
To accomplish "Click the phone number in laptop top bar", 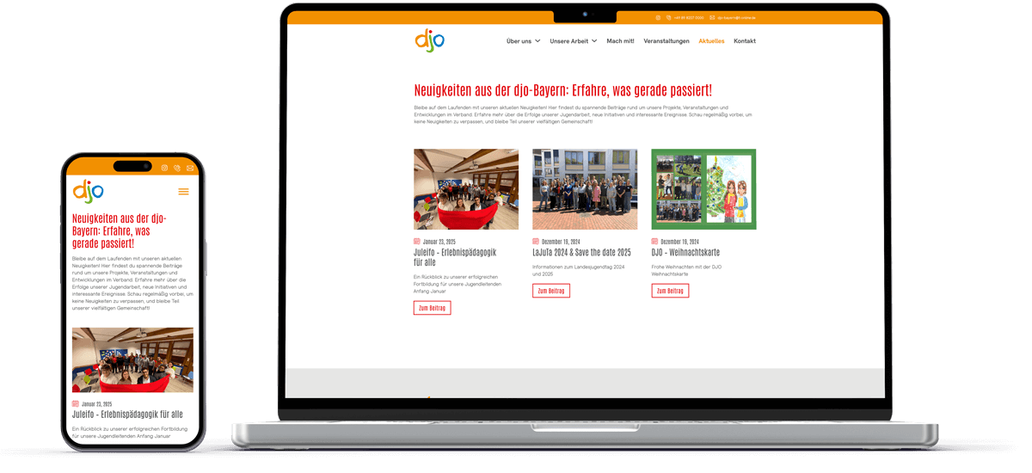I will [689, 17].
